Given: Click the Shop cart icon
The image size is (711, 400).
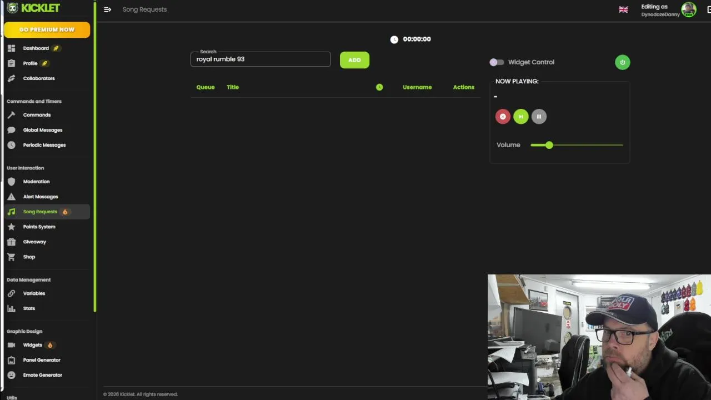Looking at the screenshot, I should point(11,257).
